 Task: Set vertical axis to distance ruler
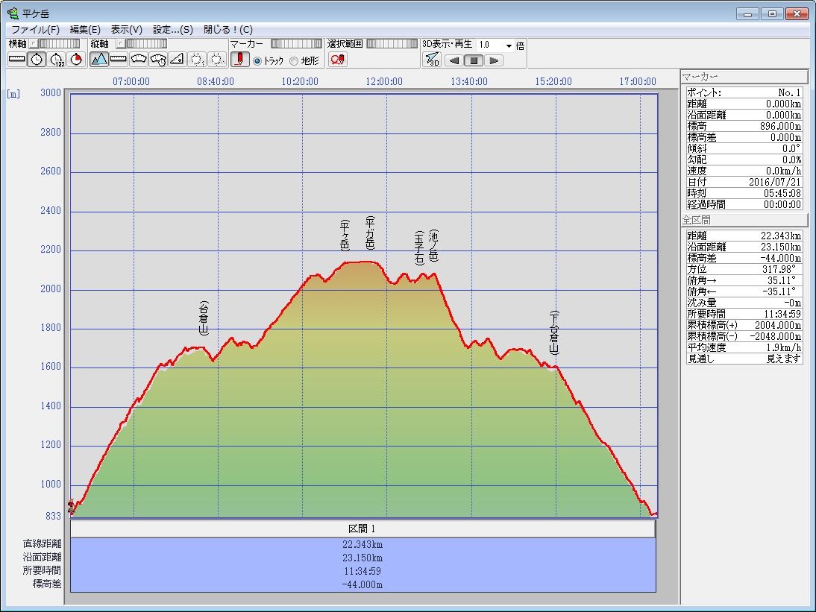[118, 60]
